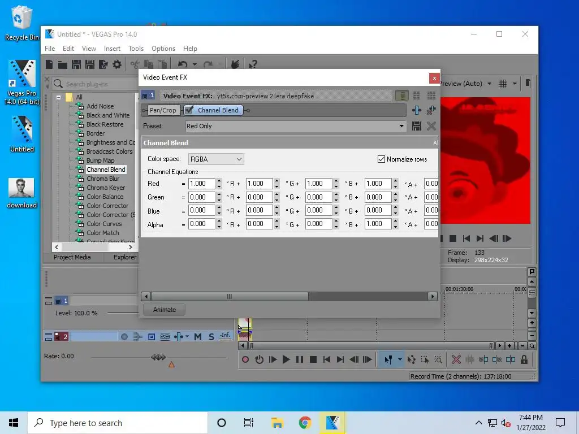The image size is (579, 434).
Task: Switch to the Project Media tab
Action: tap(72, 257)
